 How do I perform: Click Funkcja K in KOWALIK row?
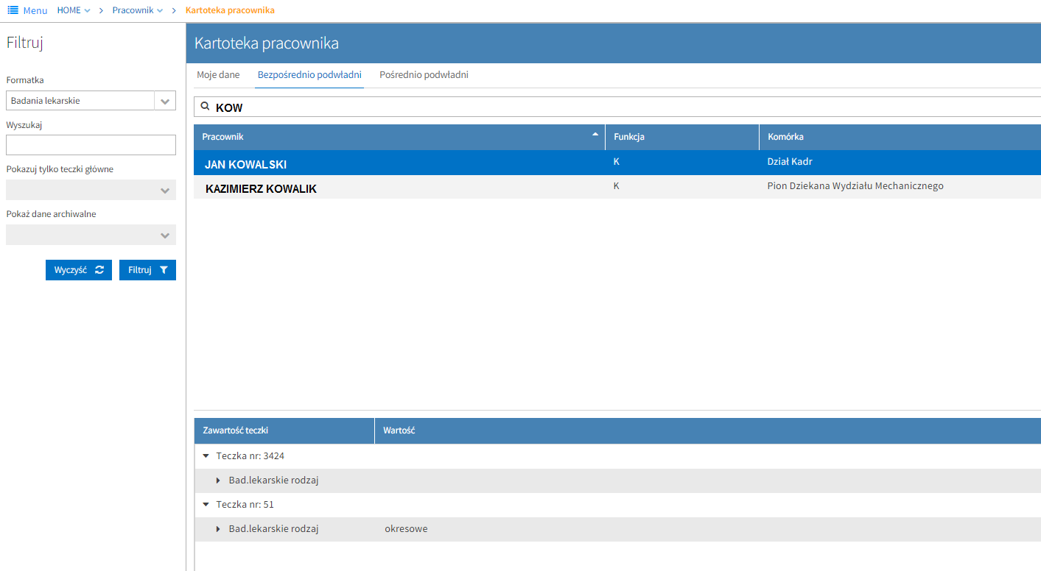point(616,186)
